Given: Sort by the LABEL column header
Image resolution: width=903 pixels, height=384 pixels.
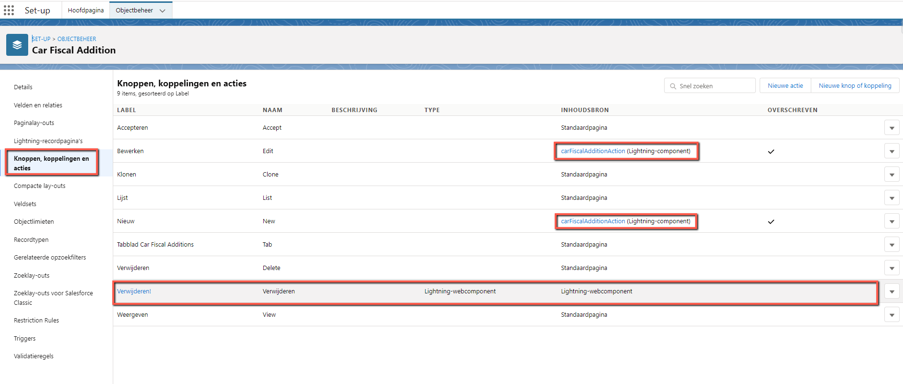Looking at the screenshot, I should tap(127, 110).
